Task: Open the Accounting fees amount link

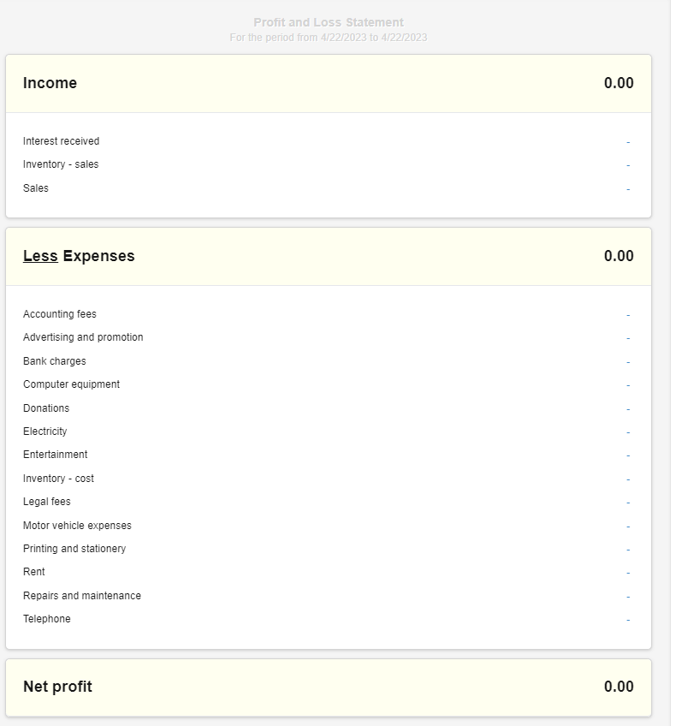Action: [x=628, y=315]
